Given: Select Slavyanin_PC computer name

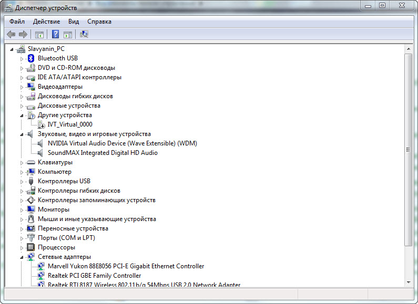Looking at the screenshot, I should tap(46, 49).
